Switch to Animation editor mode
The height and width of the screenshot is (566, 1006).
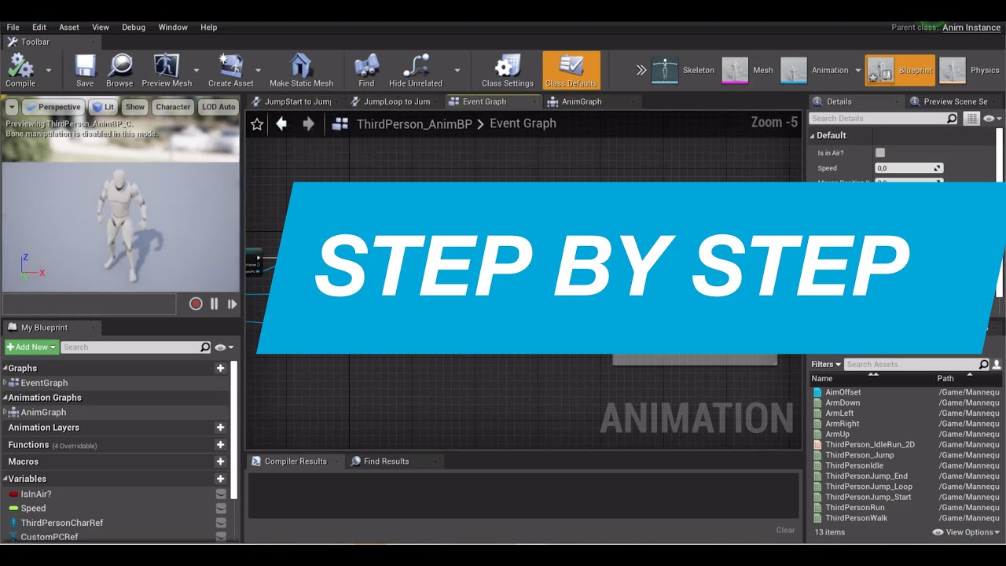point(816,70)
